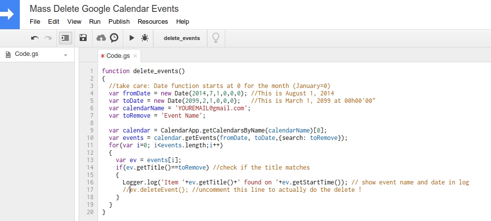The height and width of the screenshot is (221, 491).
Task: Open the Publish menu
Action: click(x=119, y=22)
